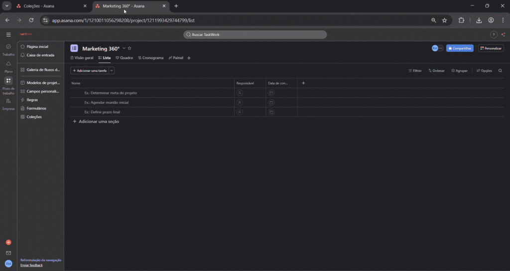This screenshot has width=510, height=271.
Task: Click the help question mark icon
Action: click(x=494, y=34)
